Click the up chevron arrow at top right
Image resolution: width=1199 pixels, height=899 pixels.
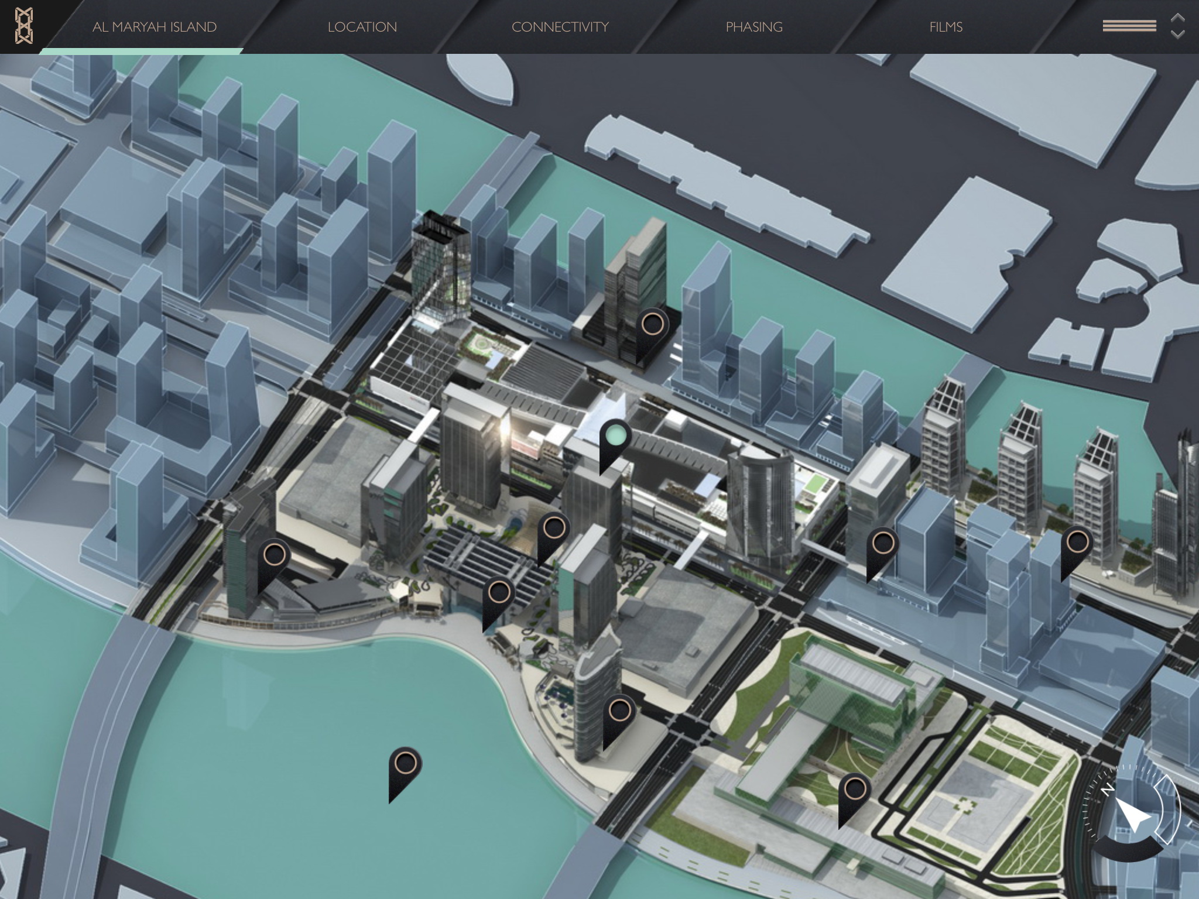click(1178, 18)
